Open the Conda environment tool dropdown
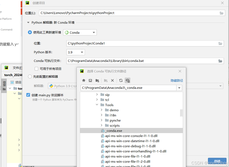229x167 pixels. point(80,32)
